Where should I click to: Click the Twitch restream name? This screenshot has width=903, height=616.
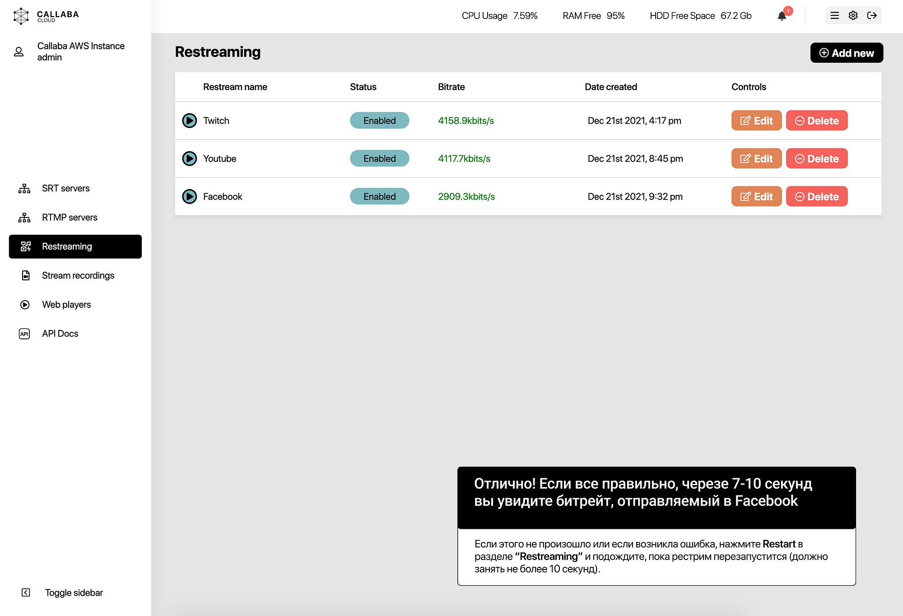click(x=216, y=120)
